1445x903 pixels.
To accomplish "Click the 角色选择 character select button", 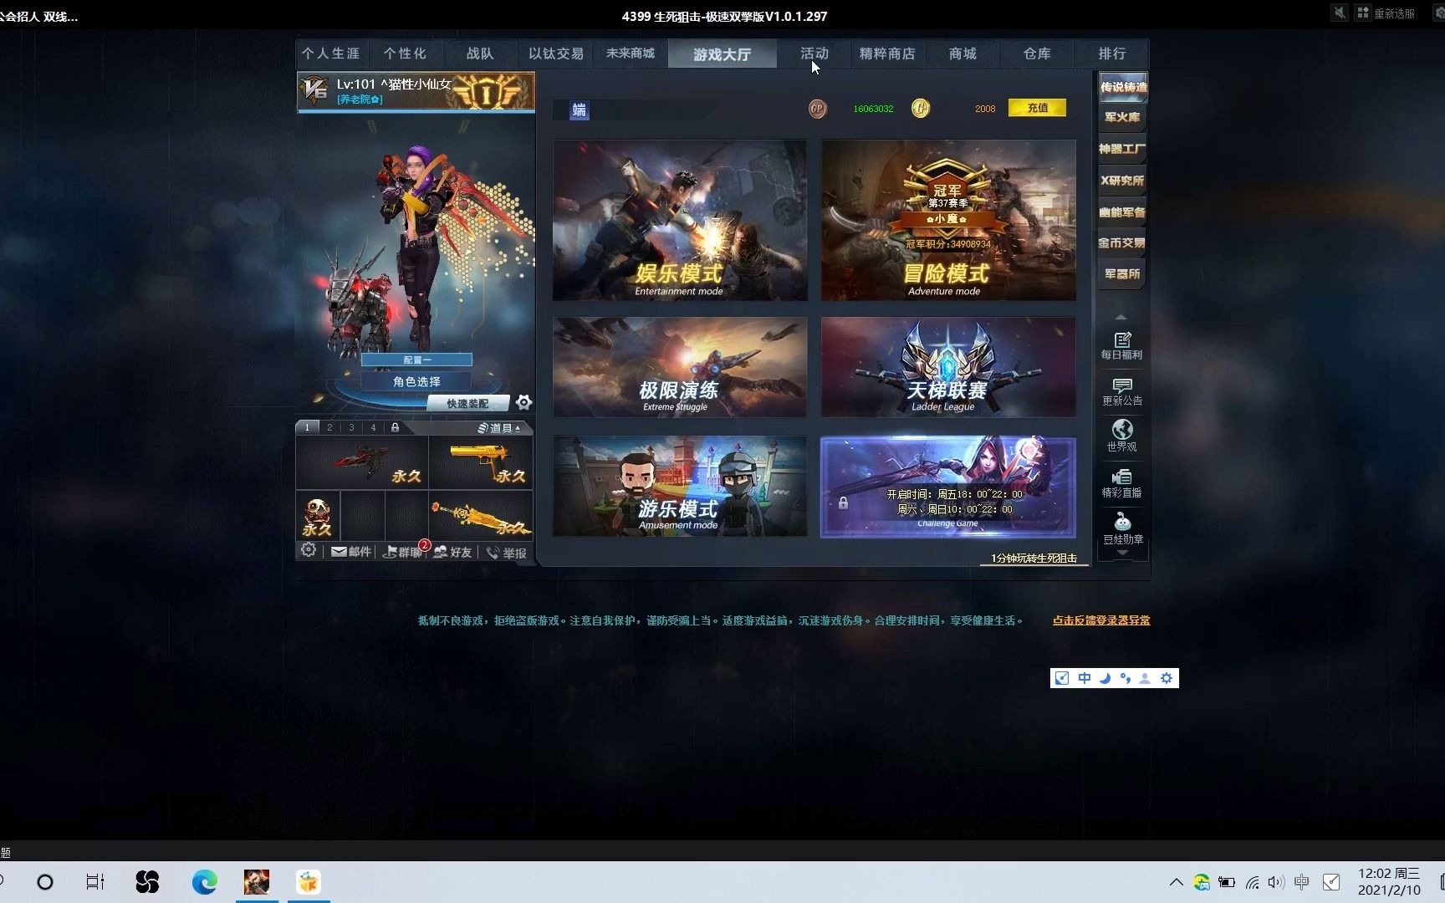I will [416, 381].
